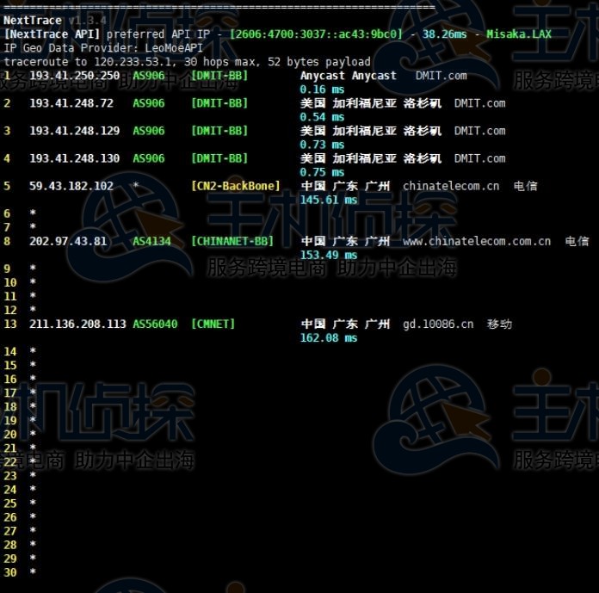599x593 pixels.
Task: Click hop 1 IP 193.41.250.250
Action: click(75, 76)
